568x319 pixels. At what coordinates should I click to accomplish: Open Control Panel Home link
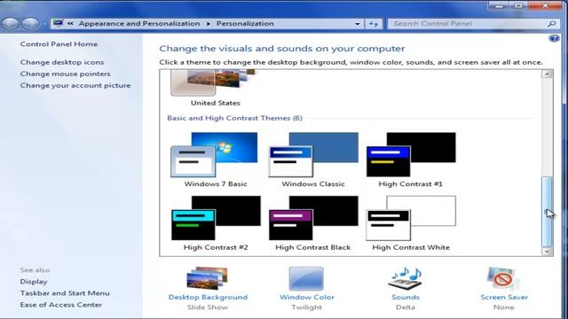pos(59,44)
